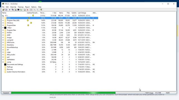Click folder icon next to NVIDIA
179x100 pixels.
[5, 33]
